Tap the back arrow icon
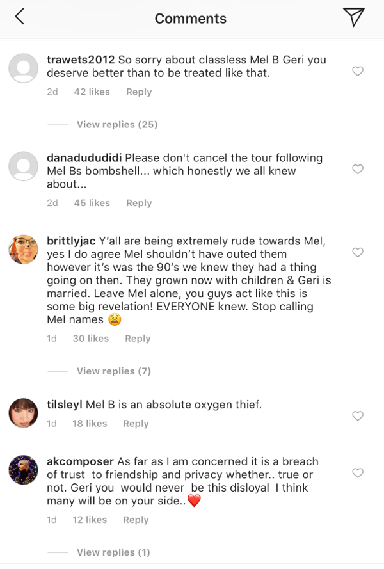Screen dimensions: 384x569 tap(19, 17)
